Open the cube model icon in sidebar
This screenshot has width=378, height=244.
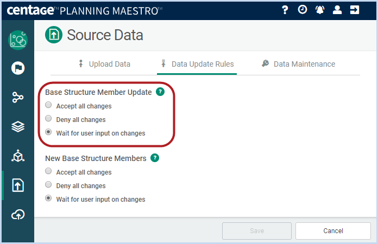tap(18, 156)
